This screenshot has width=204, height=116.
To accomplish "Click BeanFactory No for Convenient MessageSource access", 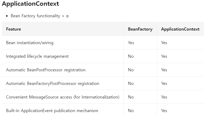I will coord(131,97).
